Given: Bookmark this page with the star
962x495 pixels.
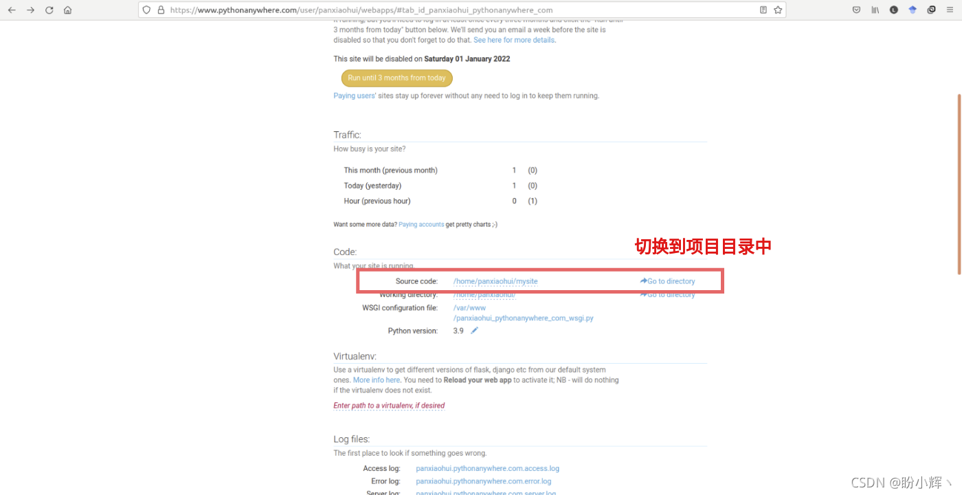Looking at the screenshot, I should tap(778, 10).
